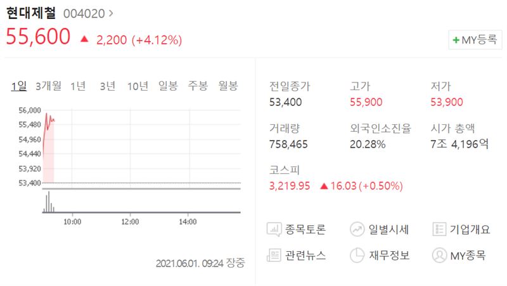Click the 코스피 index value 3,219.95
Image resolution: width=507 pixels, height=286 pixels.
click(x=290, y=186)
